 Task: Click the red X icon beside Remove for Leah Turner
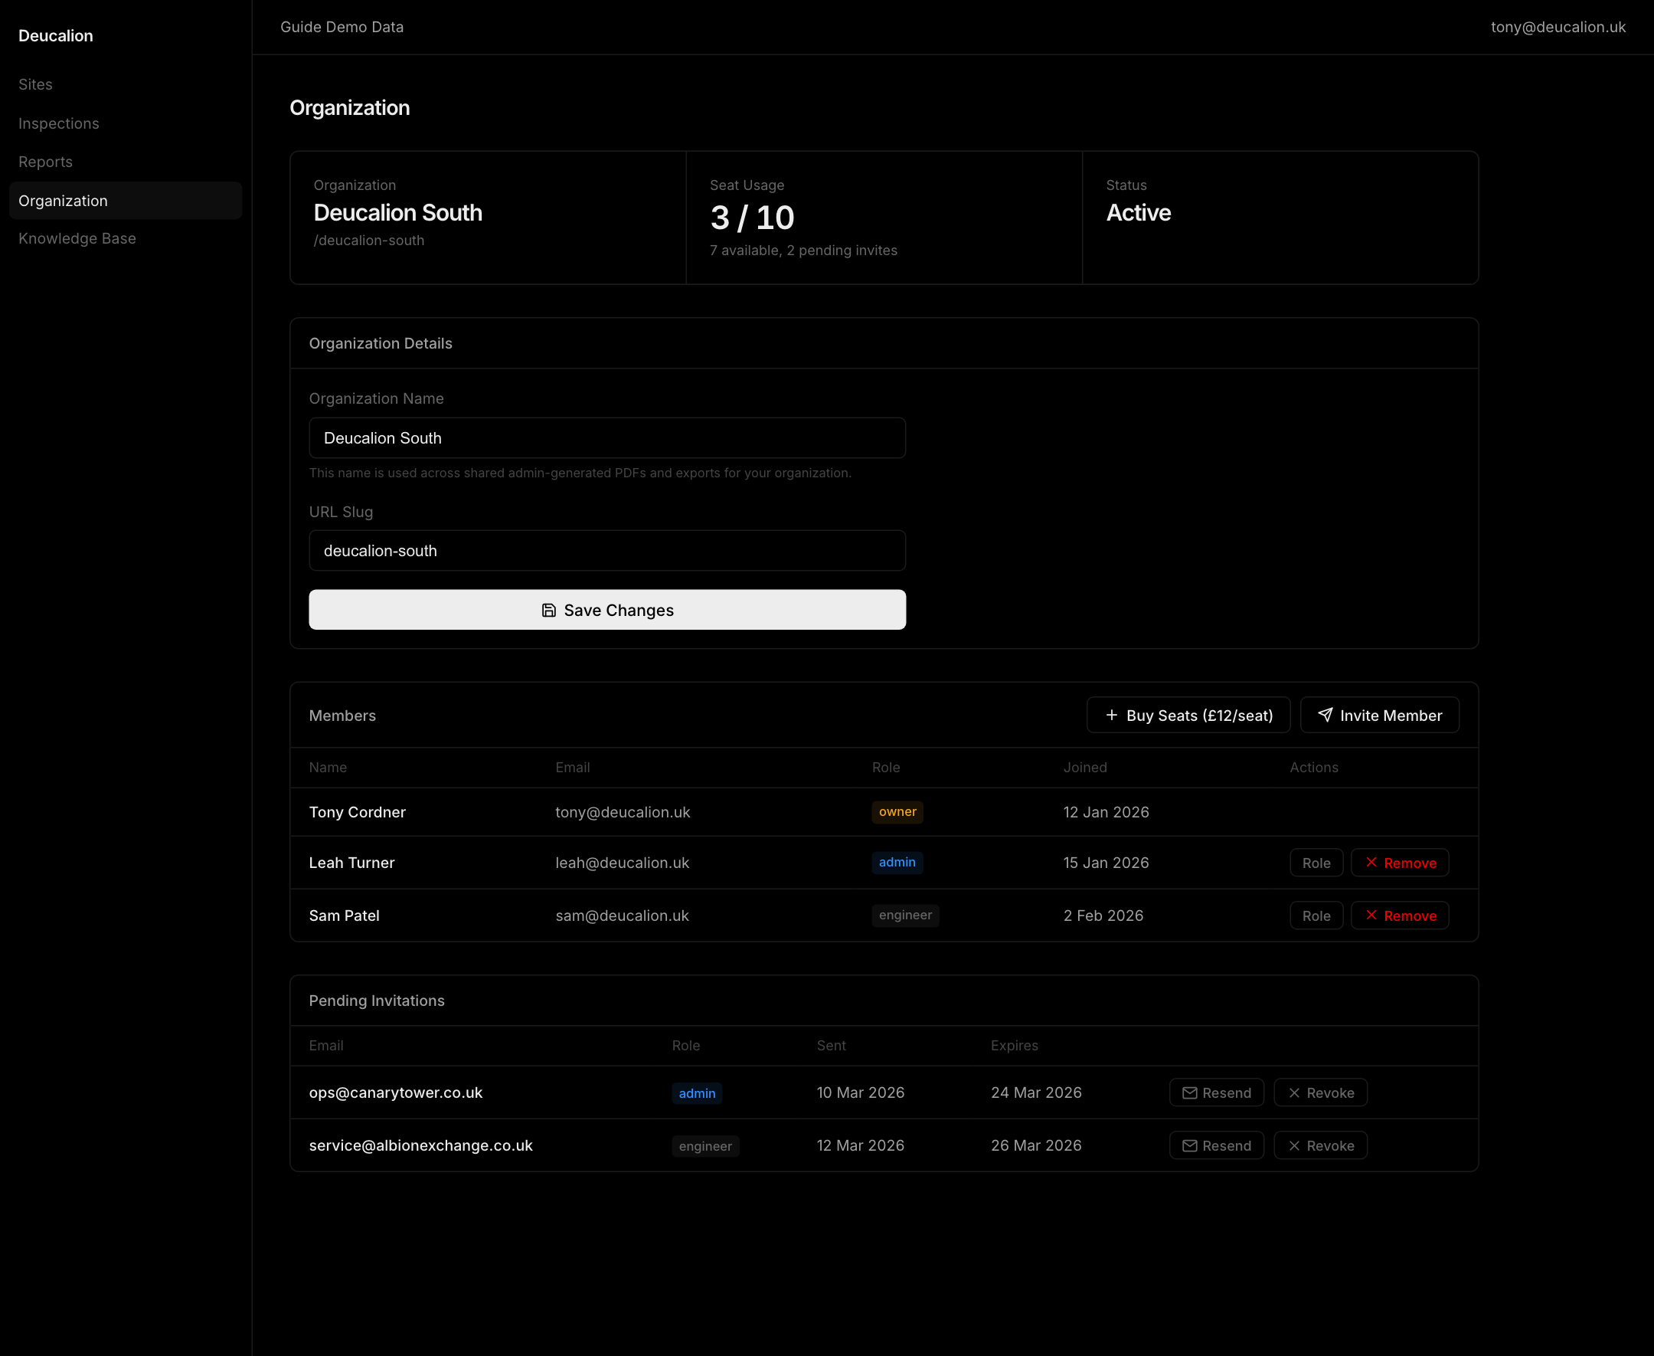click(1371, 863)
